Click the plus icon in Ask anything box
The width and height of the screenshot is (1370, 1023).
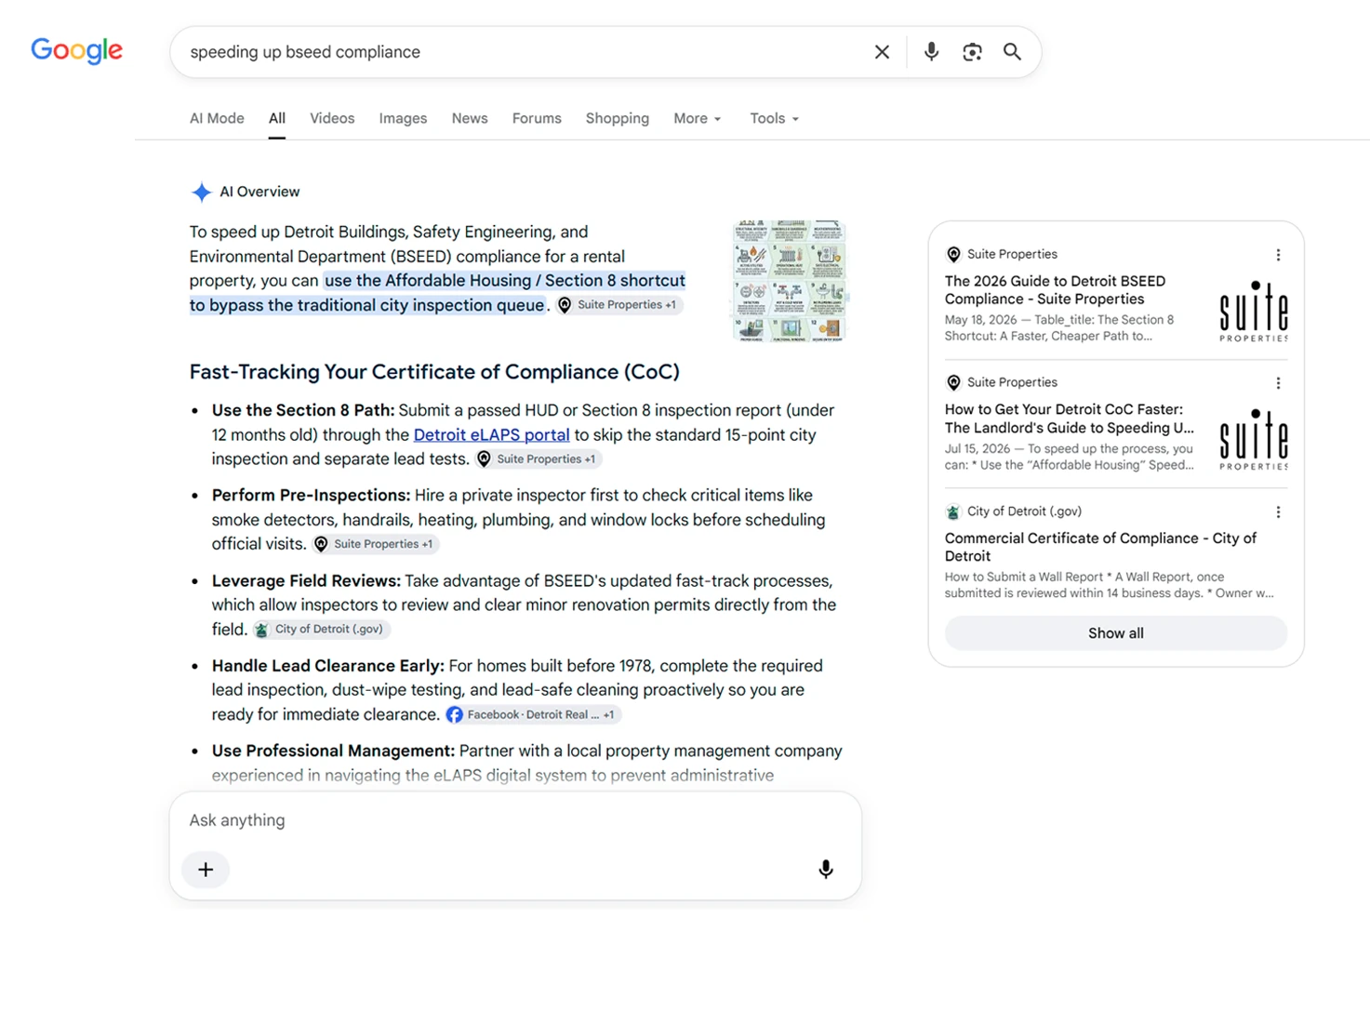(x=206, y=870)
